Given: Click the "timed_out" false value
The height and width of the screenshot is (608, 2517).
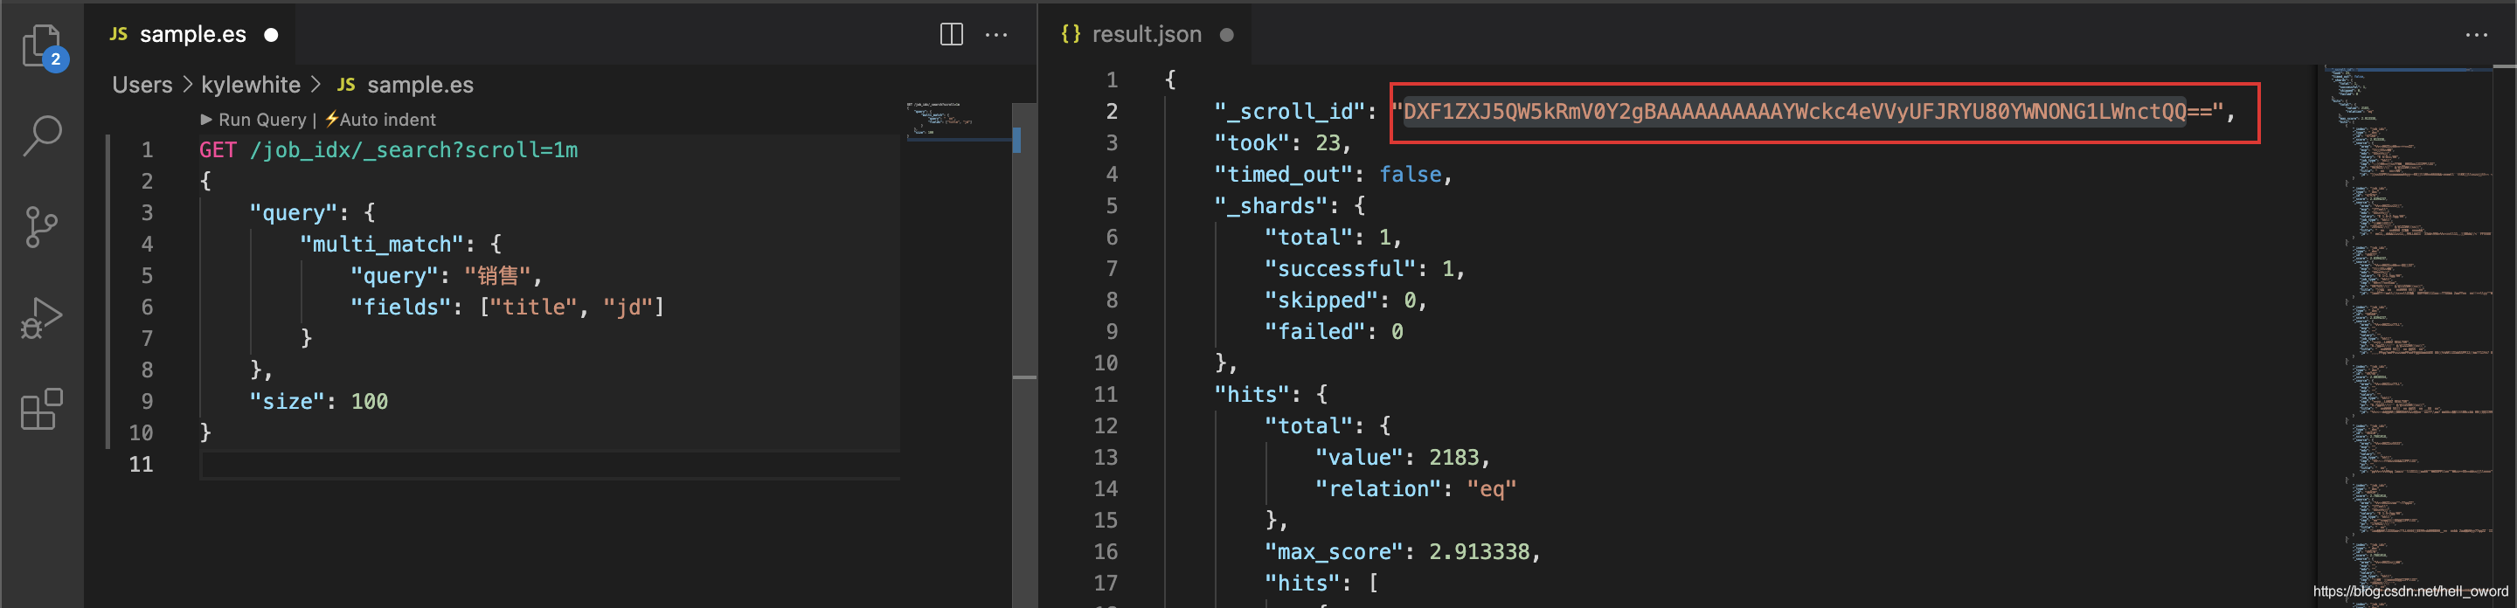Looking at the screenshot, I should pyautogui.click(x=1410, y=174).
